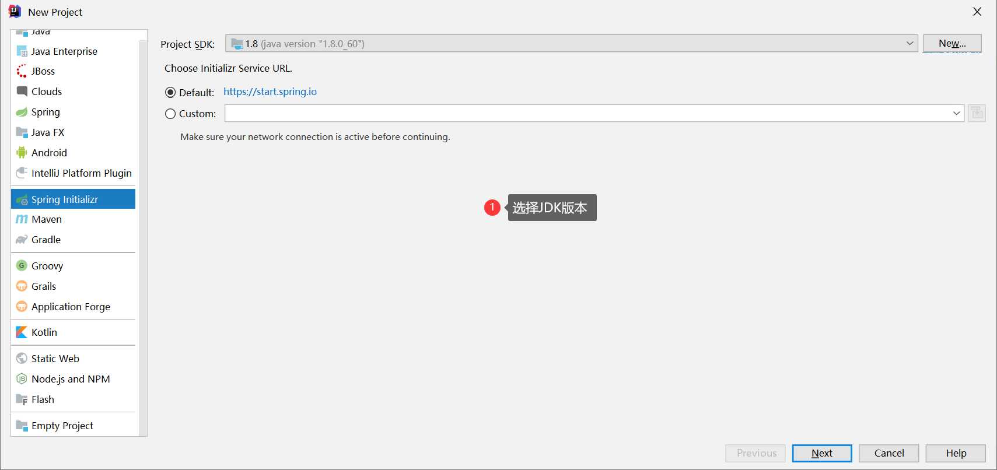
Task: Click the Node.js and NPM icon
Action: tap(22, 378)
